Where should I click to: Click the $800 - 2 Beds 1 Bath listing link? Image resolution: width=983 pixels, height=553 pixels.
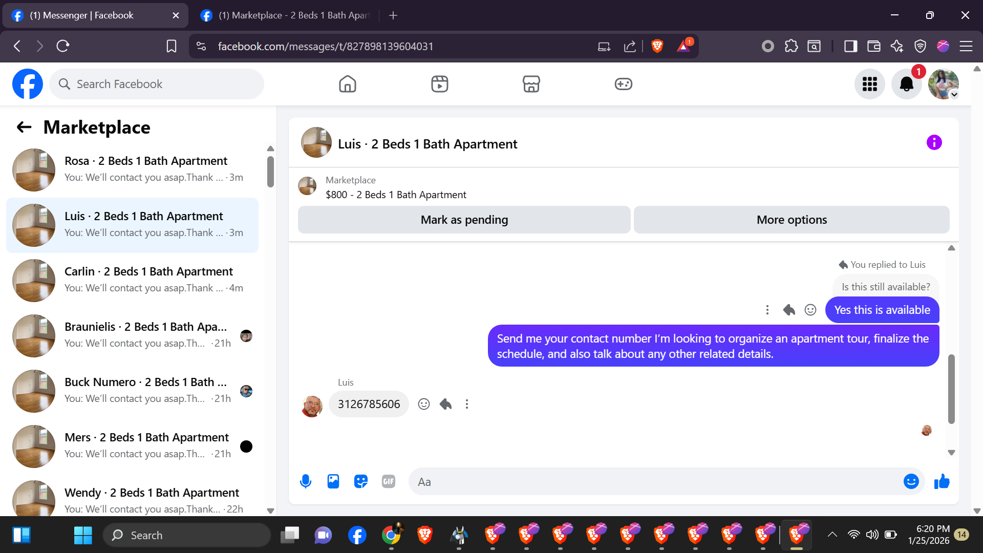point(396,195)
